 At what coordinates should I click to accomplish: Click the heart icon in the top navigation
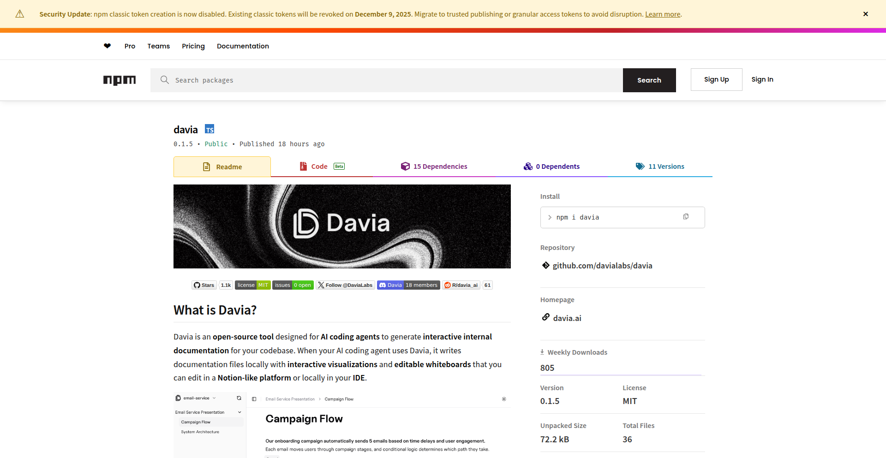pyautogui.click(x=107, y=46)
